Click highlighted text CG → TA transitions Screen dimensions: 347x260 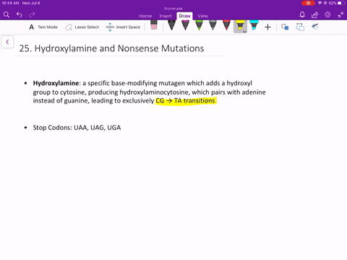(185, 100)
